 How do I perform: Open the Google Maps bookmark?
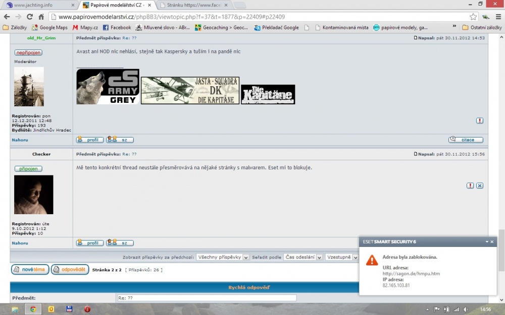click(x=49, y=28)
